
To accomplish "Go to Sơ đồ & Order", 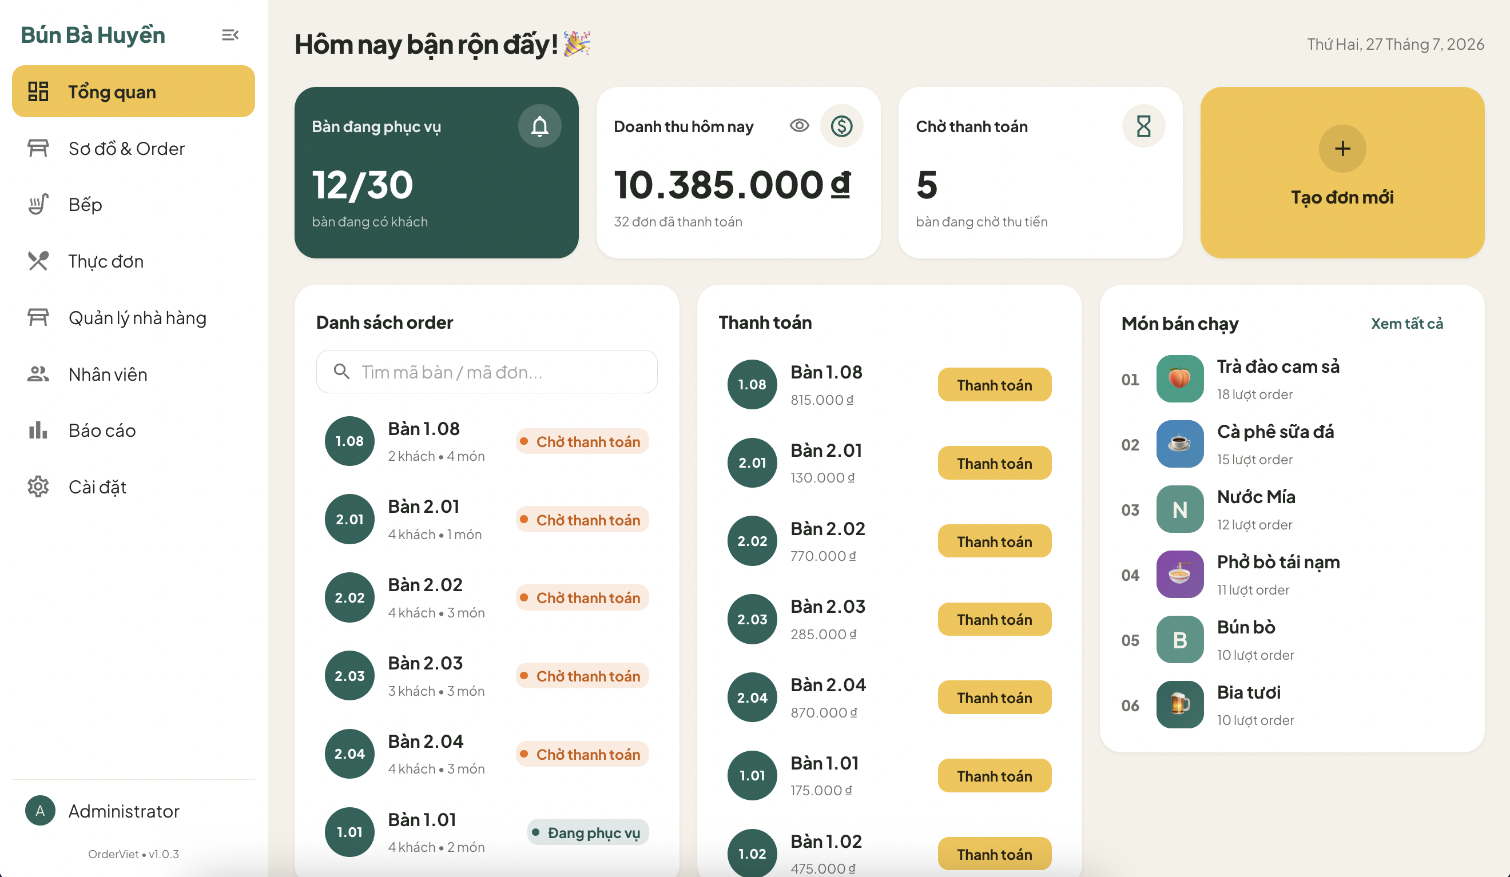I will pos(133,149).
